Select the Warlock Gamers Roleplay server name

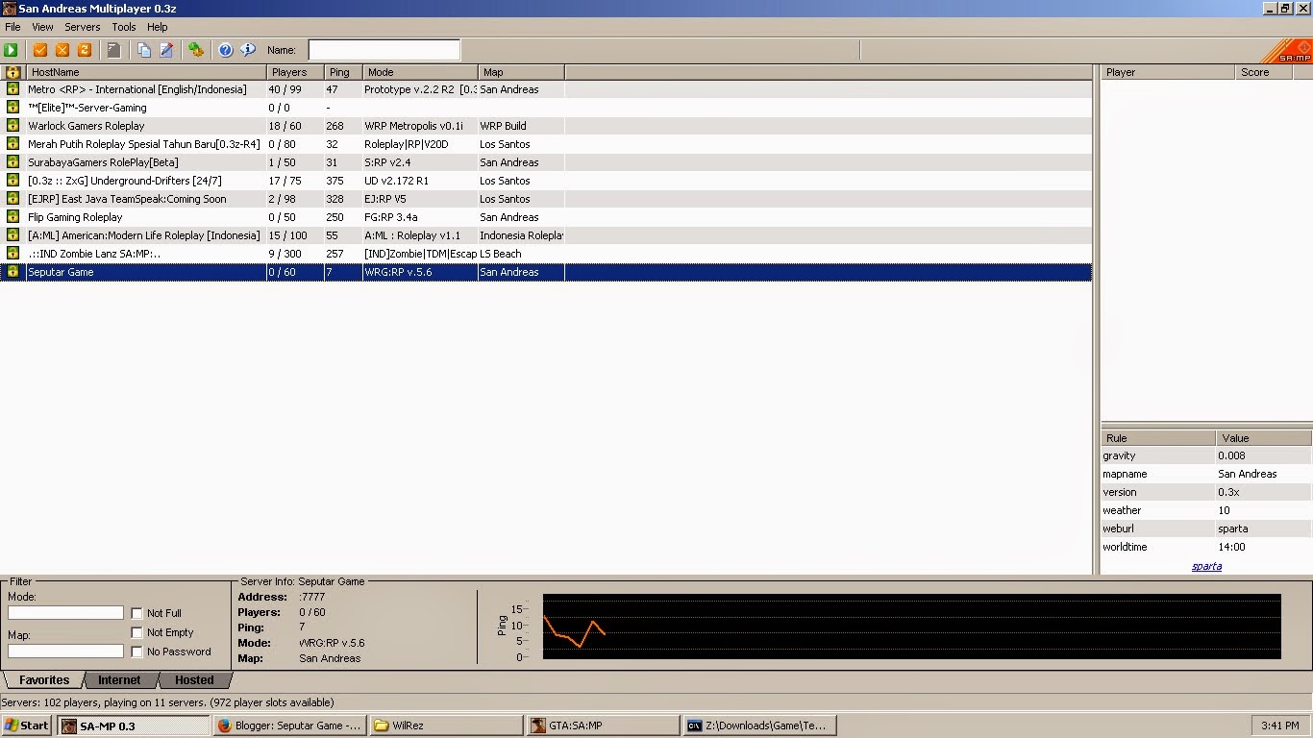(x=86, y=126)
